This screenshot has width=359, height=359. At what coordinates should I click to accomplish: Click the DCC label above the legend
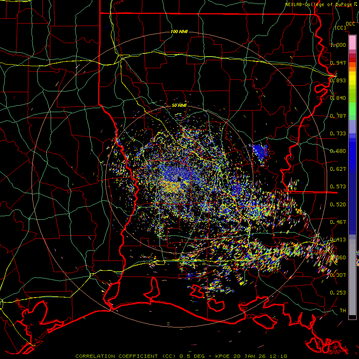[x=350, y=24]
